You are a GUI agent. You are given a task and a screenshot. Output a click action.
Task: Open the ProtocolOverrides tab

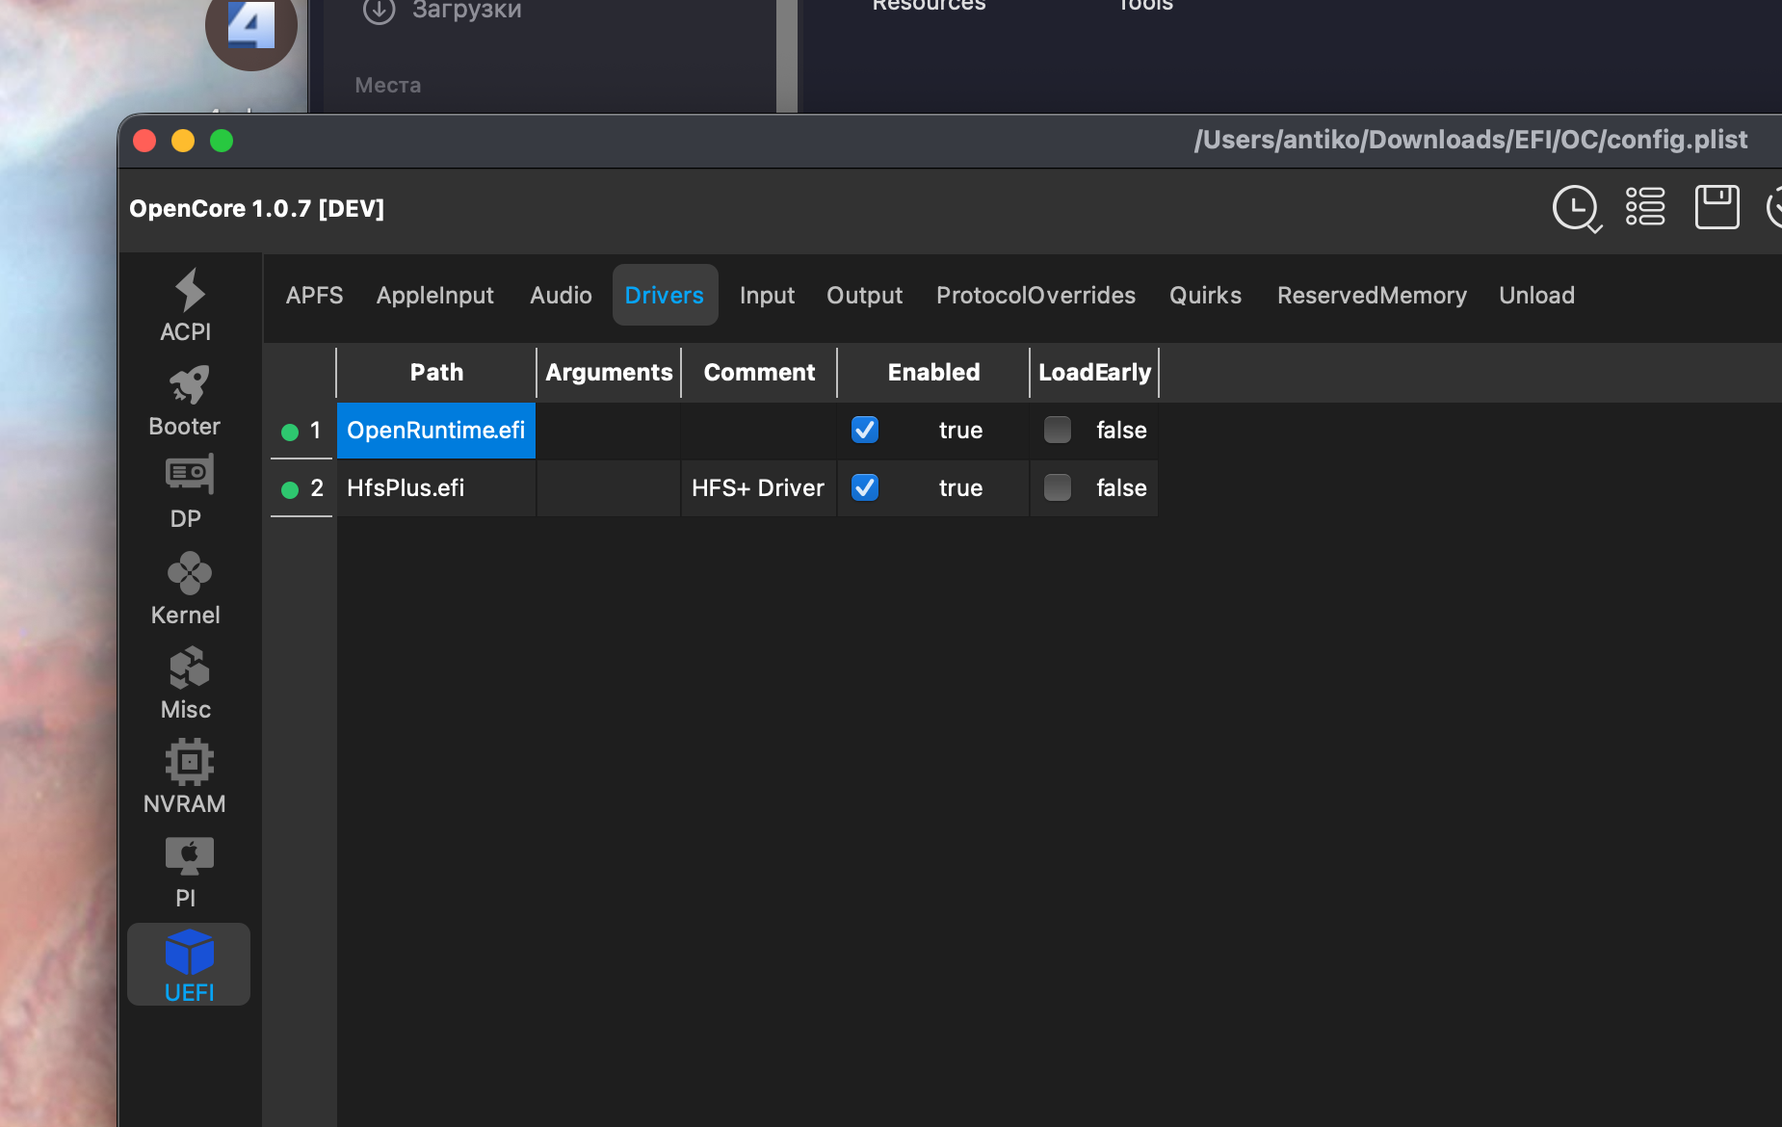pos(1036,295)
